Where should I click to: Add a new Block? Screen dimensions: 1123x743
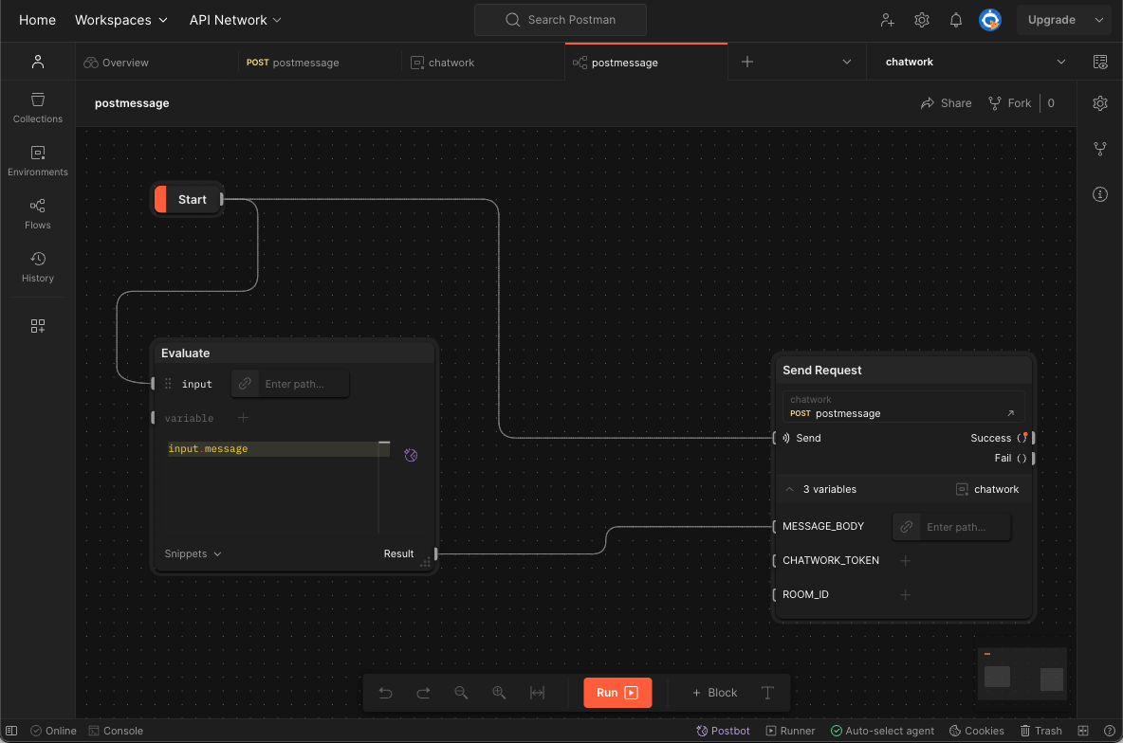point(715,693)
